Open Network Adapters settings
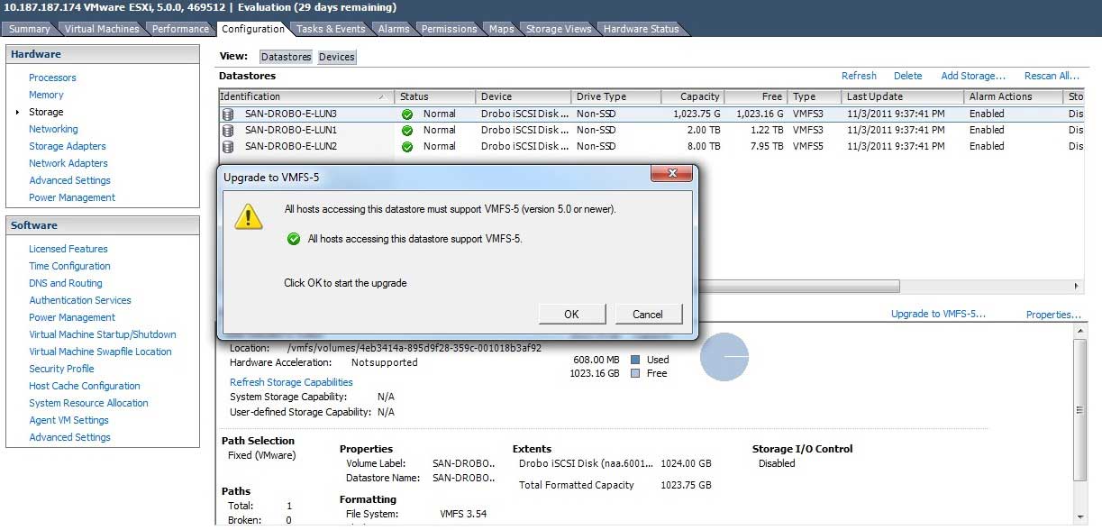This screenshot has height=530, width=1102. 68,163
